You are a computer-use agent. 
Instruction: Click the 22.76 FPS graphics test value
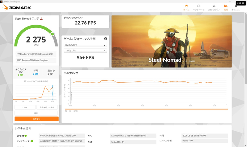[x=85, y=23]
